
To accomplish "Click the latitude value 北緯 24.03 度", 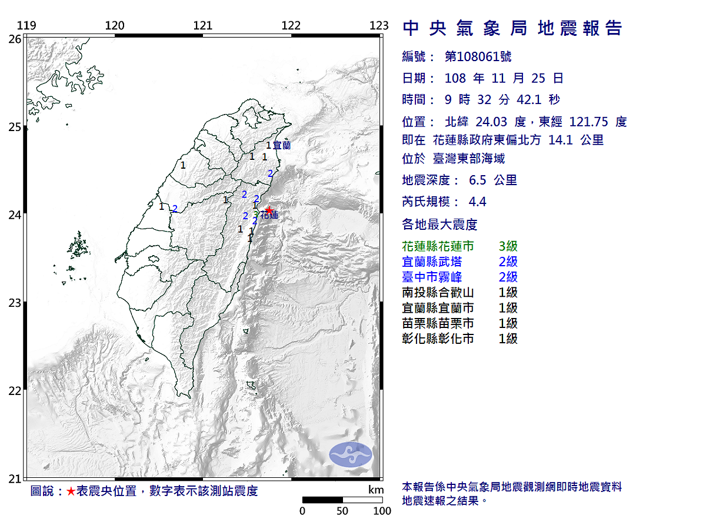I will click(485, 122).
